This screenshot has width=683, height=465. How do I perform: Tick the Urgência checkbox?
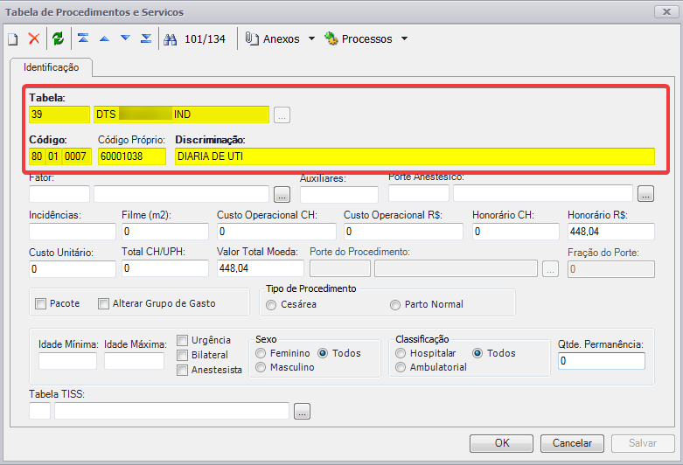(x=182, y=340)
